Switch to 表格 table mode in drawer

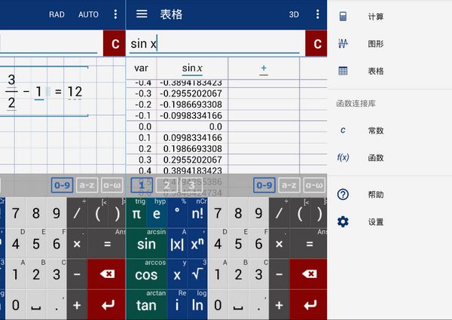[375, 71]
